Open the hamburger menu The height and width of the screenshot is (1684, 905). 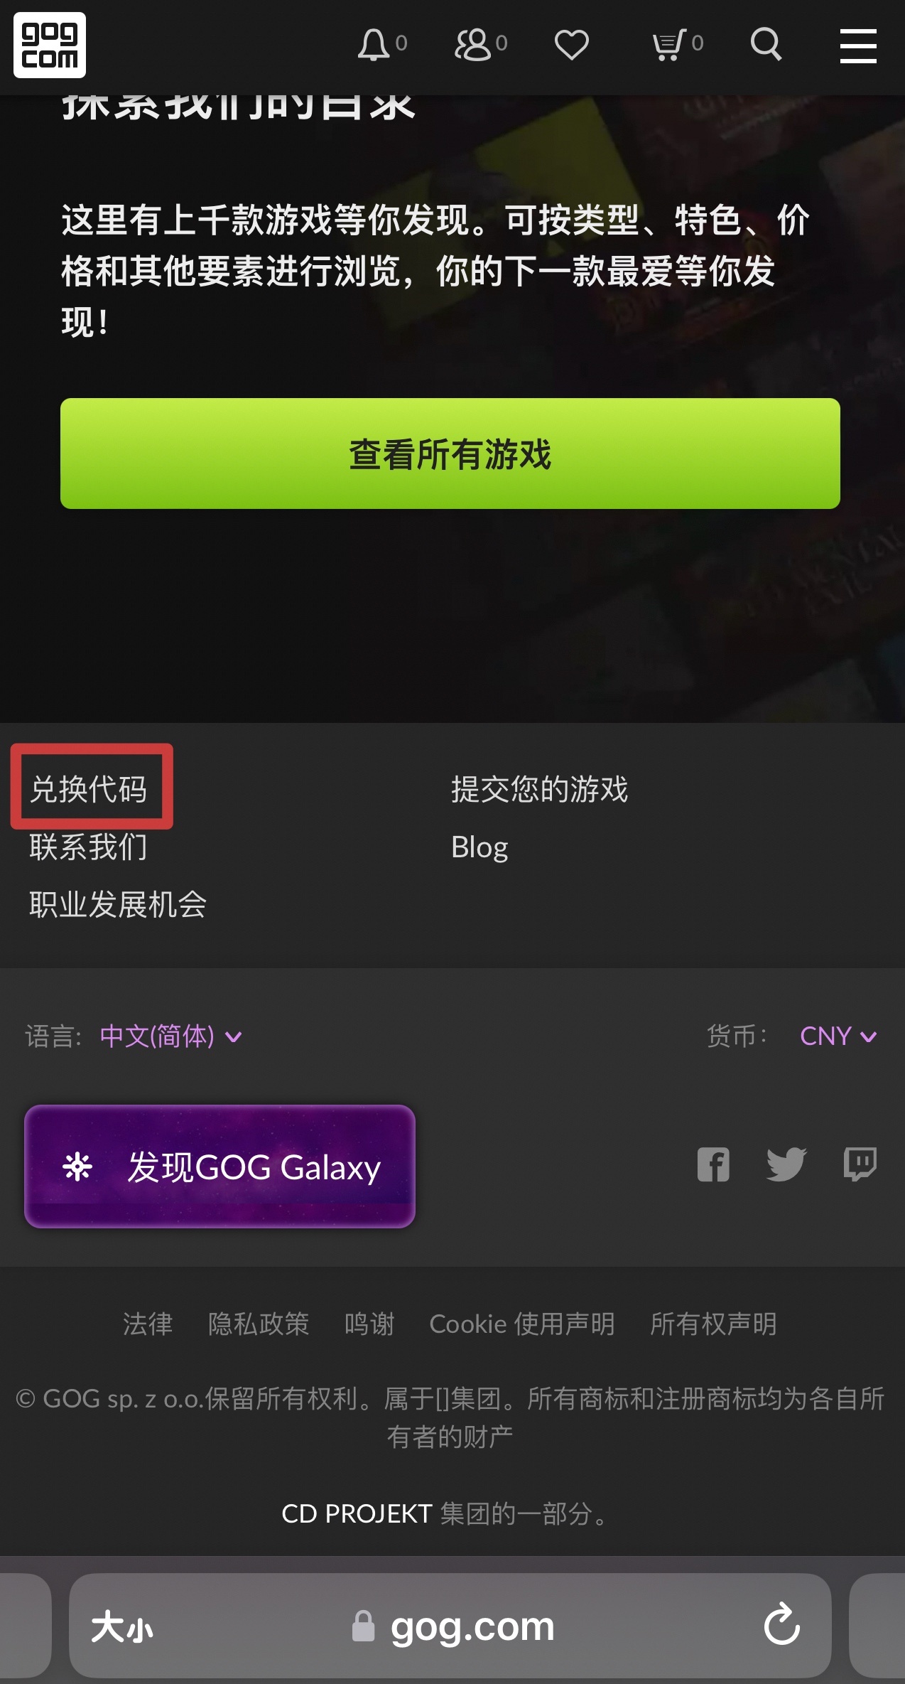pos(858,45)
